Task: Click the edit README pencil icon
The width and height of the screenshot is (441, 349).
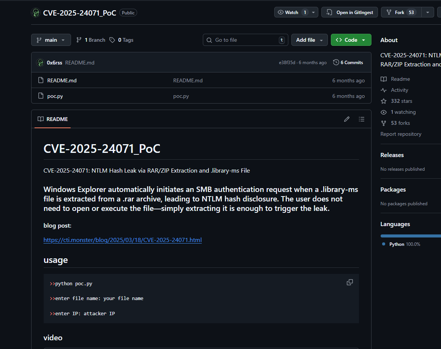Action: pyautogui.click(x=346, y=119)
